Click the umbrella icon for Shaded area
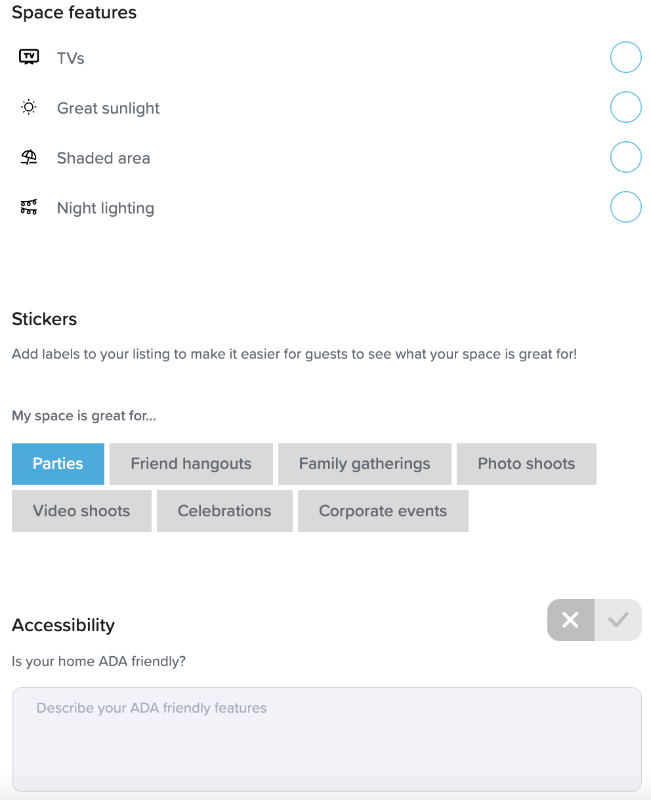Image resolution: width=651 pixels, height=800 pixels. click(x=29, y=158)
